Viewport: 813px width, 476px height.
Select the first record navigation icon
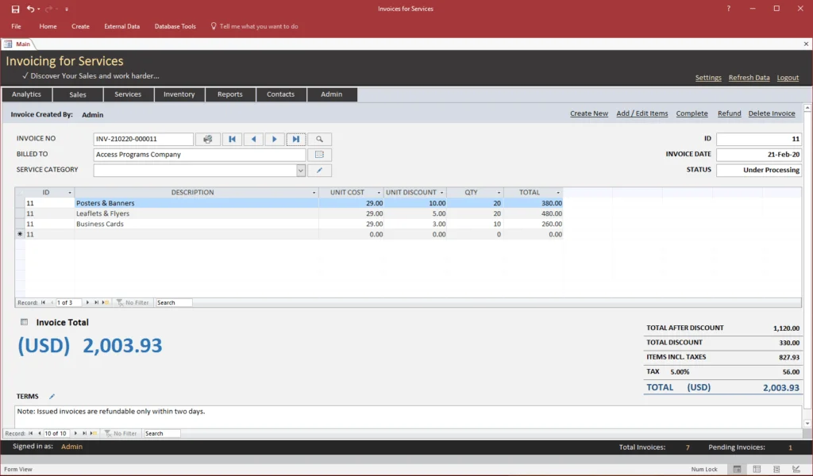coord(232,138)
